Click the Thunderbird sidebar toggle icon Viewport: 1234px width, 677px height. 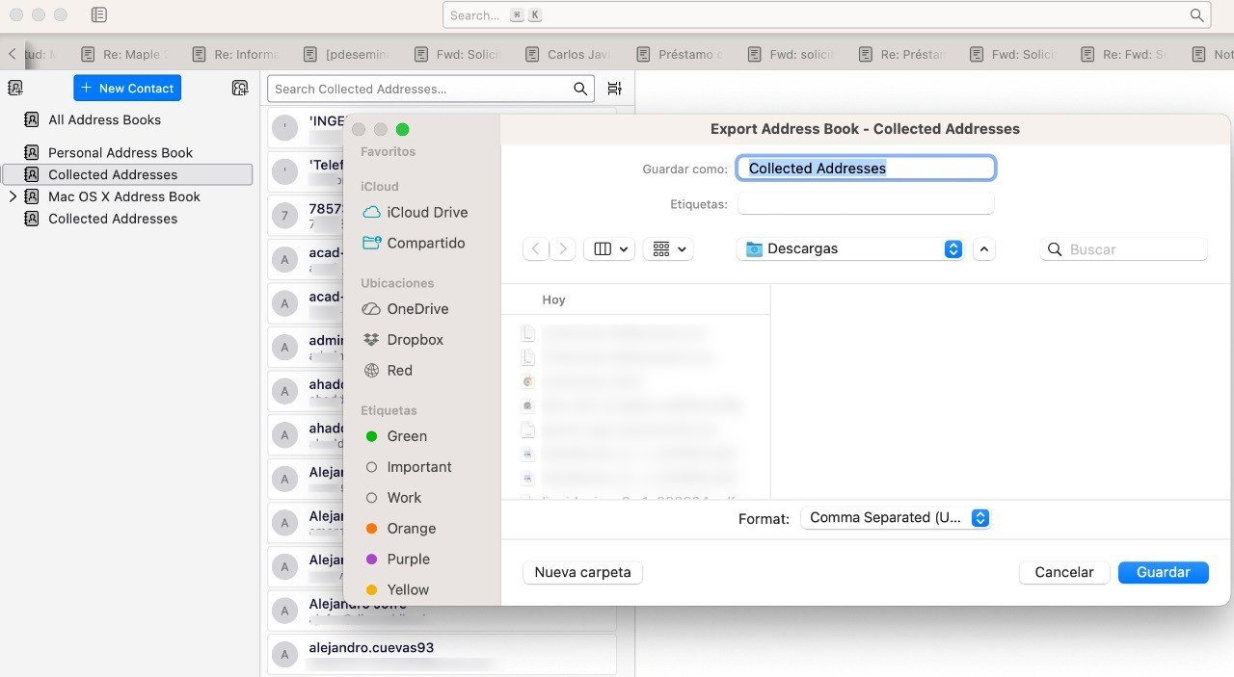98,14
